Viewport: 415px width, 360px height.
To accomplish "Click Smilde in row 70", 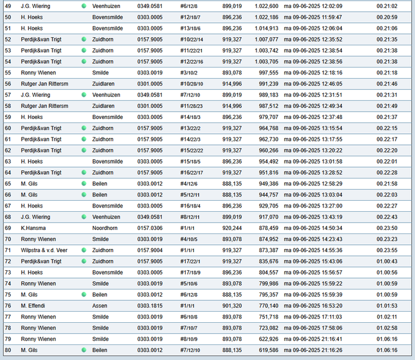I will 100,239.
